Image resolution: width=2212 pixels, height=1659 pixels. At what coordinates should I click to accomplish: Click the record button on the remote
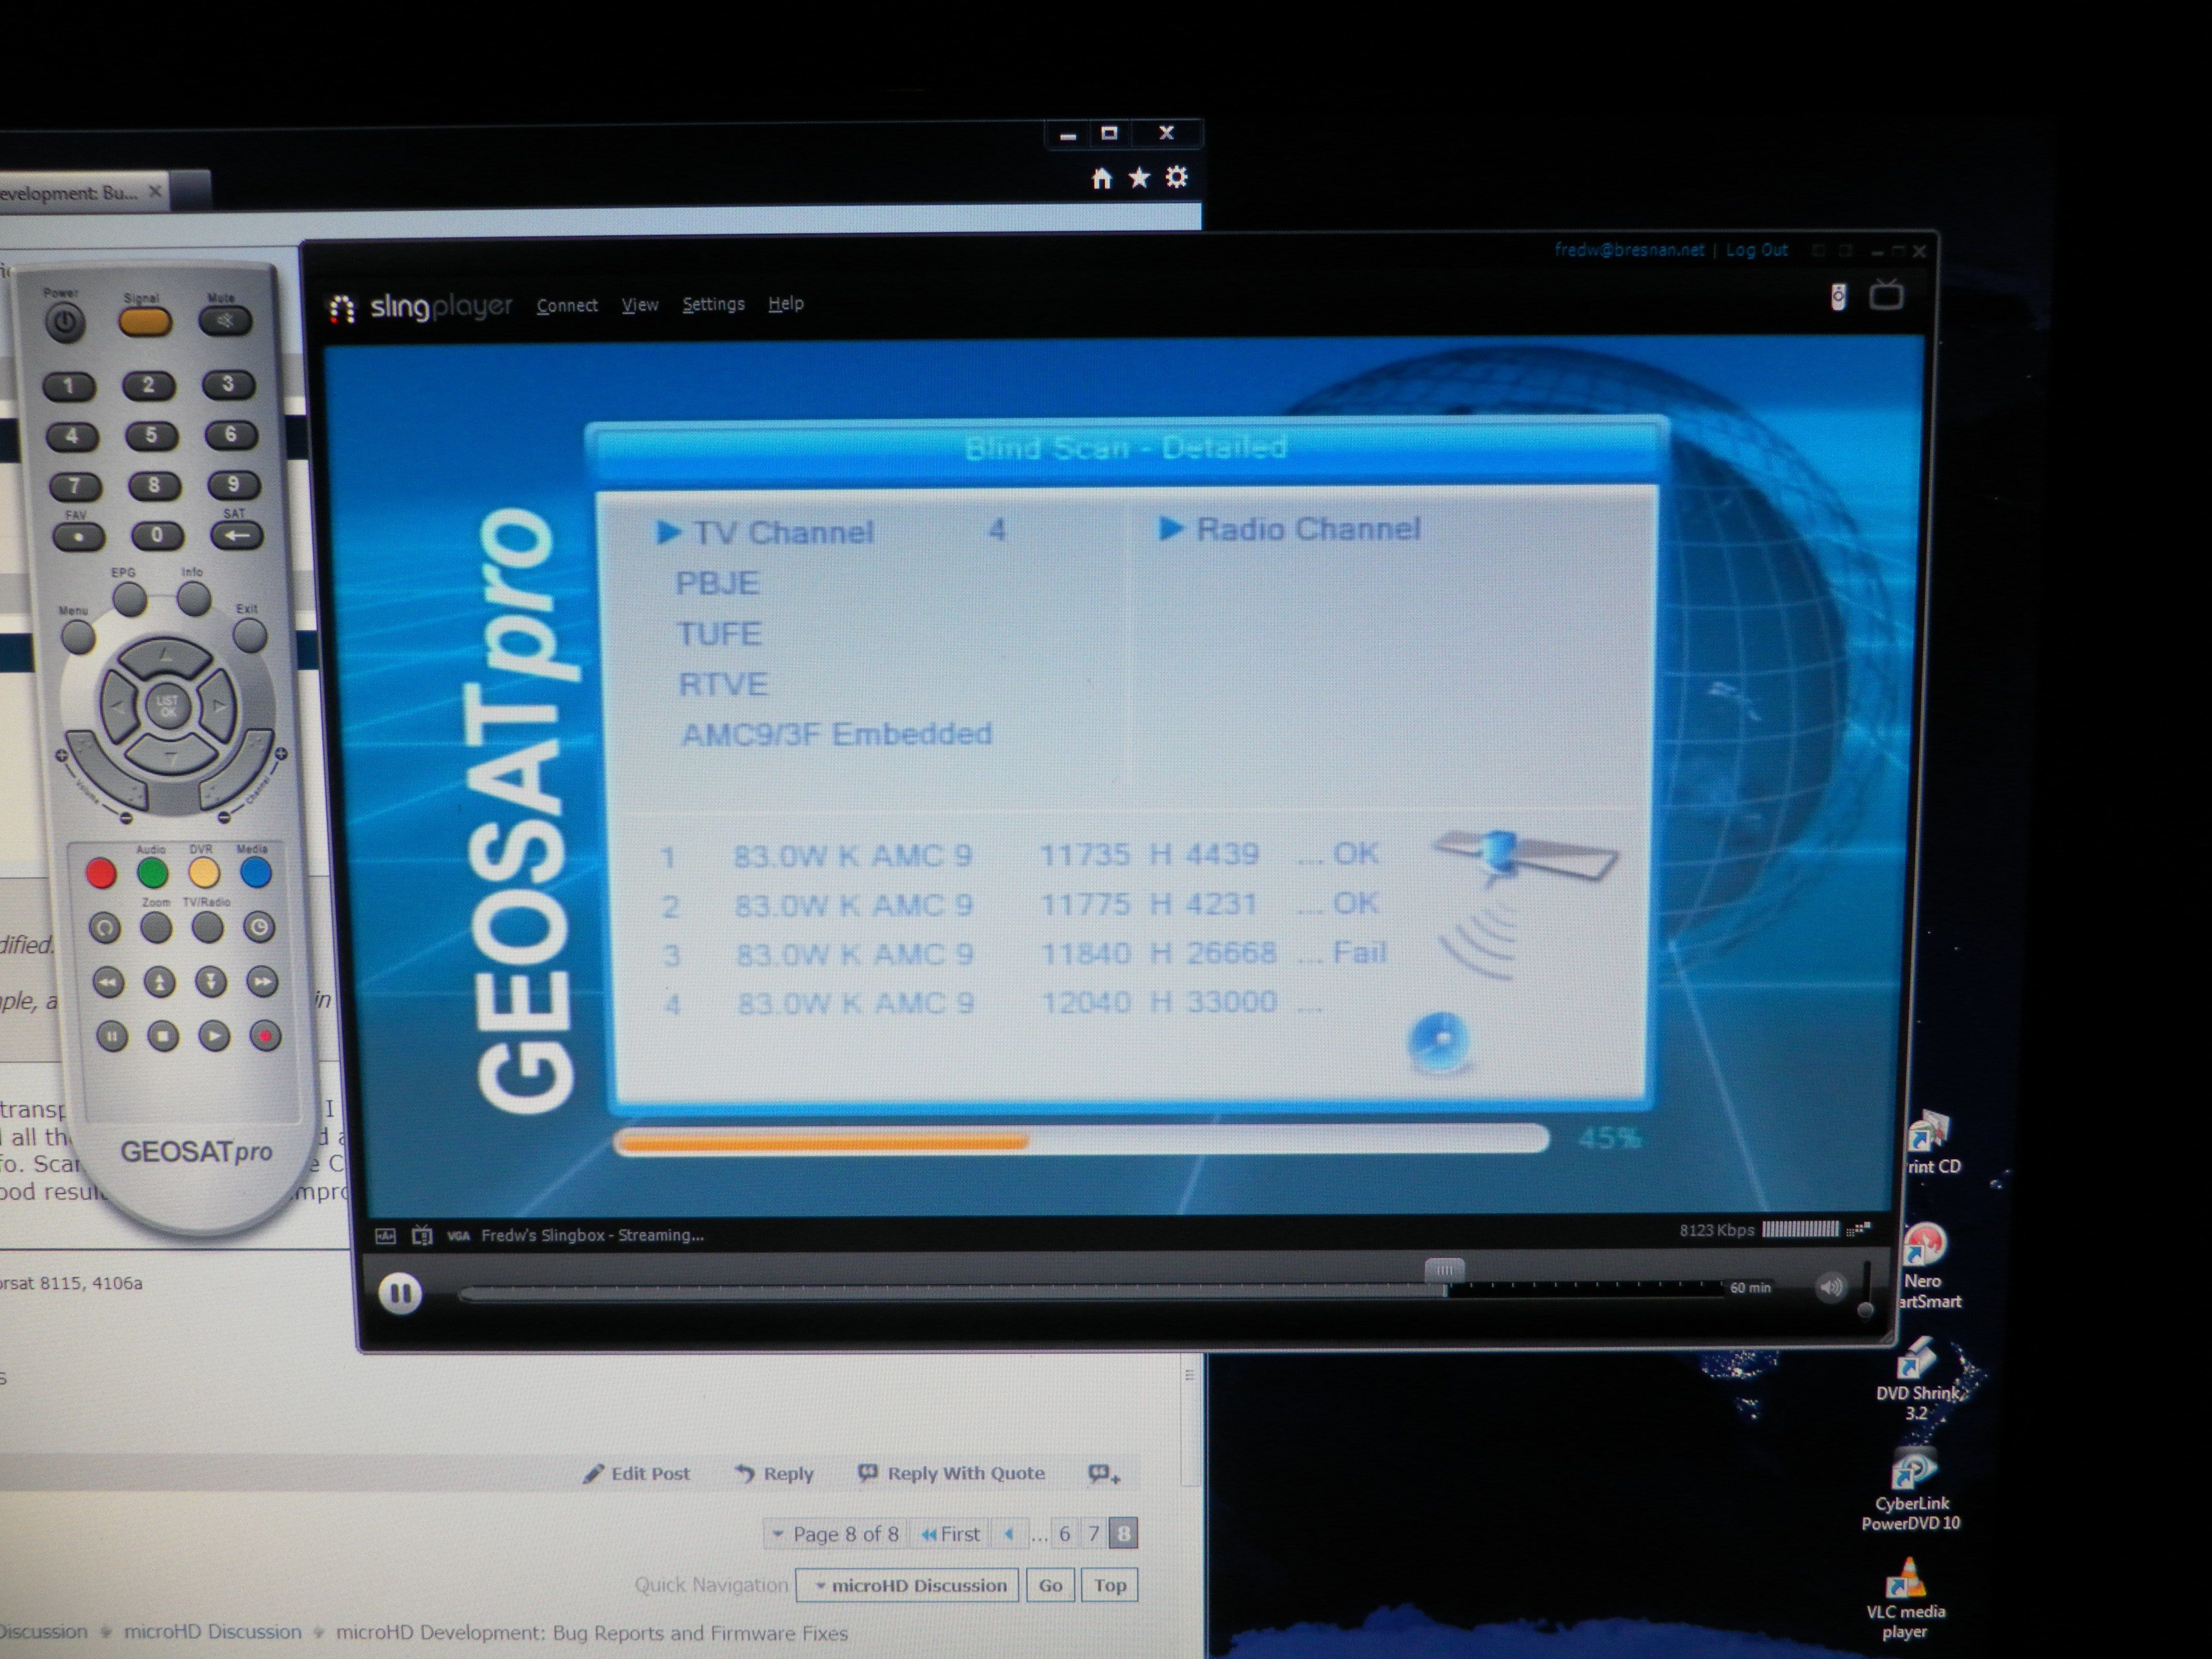pos(265,1036)
